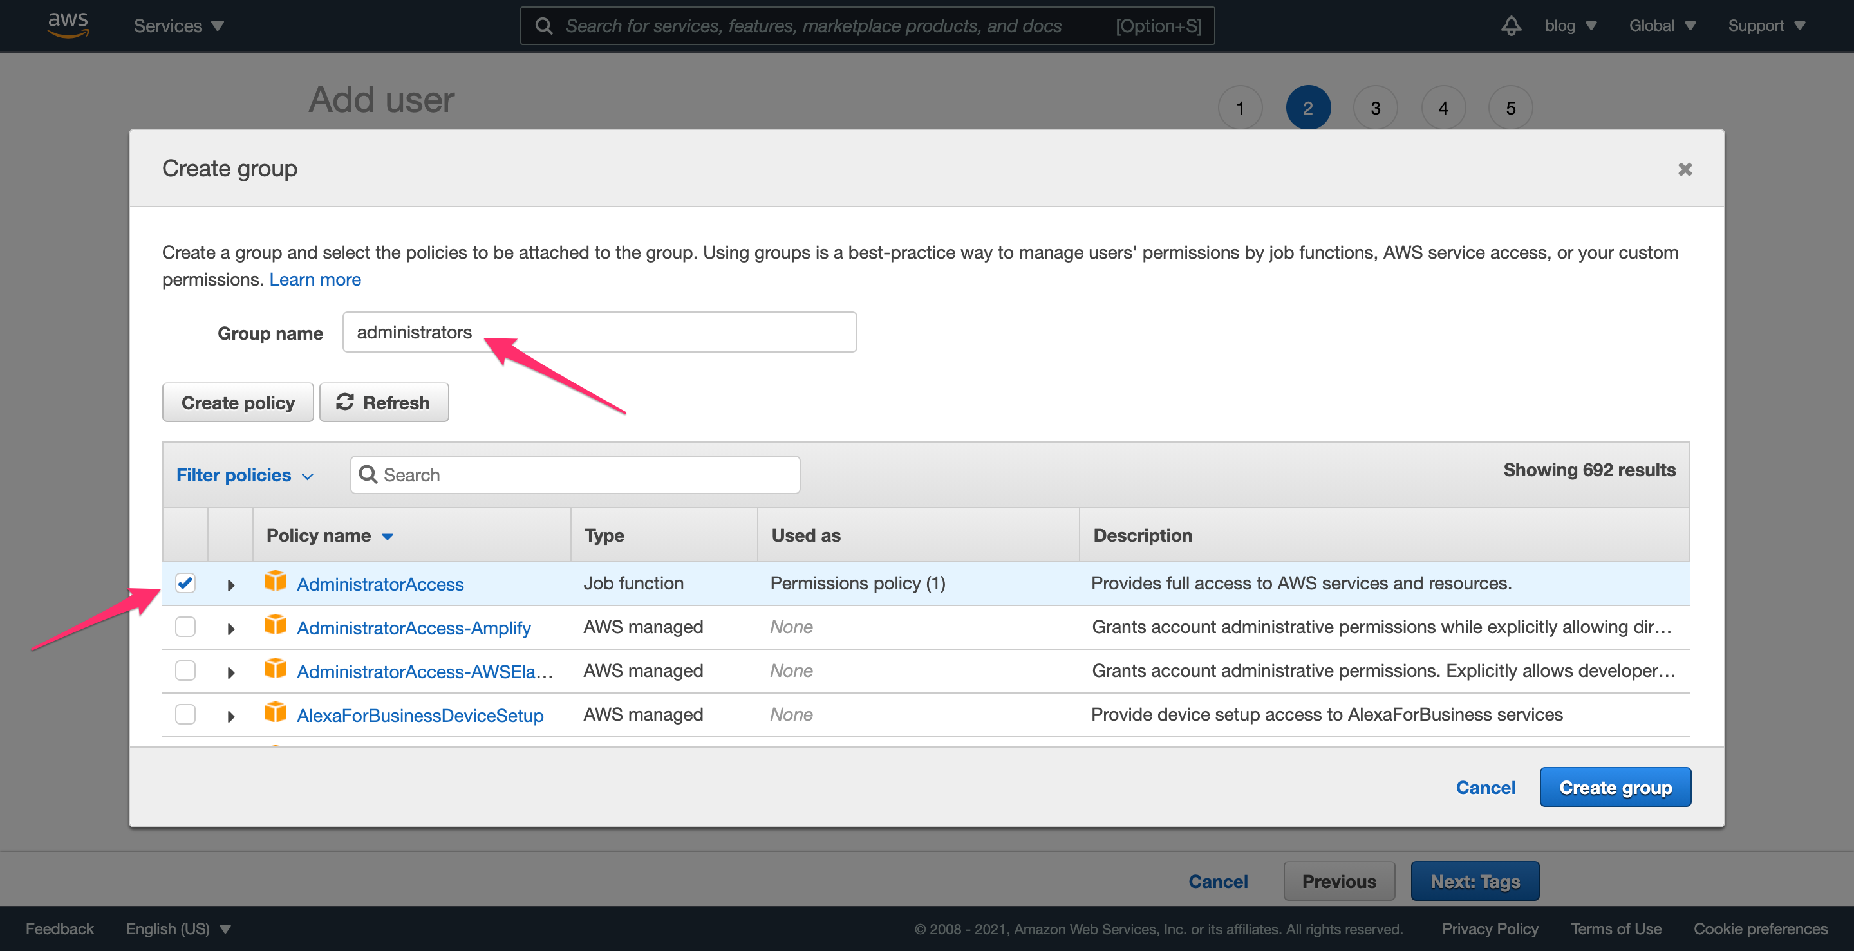Viewport: 1854px width, 951px height.
Task: Open Cookie preferences
Action: click(1761, 928)
